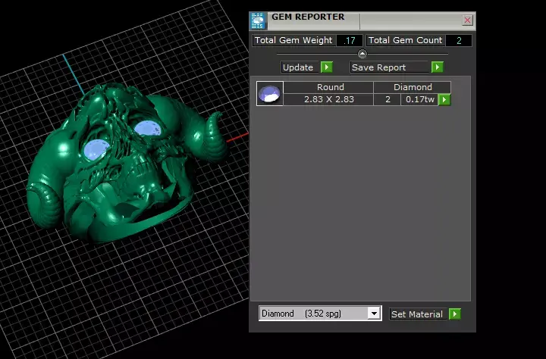Click the green arrow next to Set Material
This screenshot has height=359, width=546.
tap(455, 314)
